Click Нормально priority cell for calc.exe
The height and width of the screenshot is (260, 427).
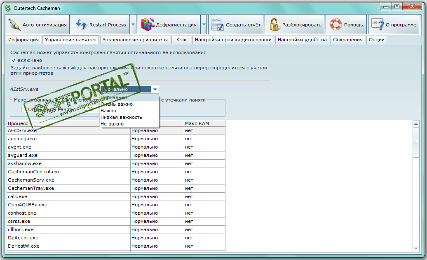[x=157, y=196]
